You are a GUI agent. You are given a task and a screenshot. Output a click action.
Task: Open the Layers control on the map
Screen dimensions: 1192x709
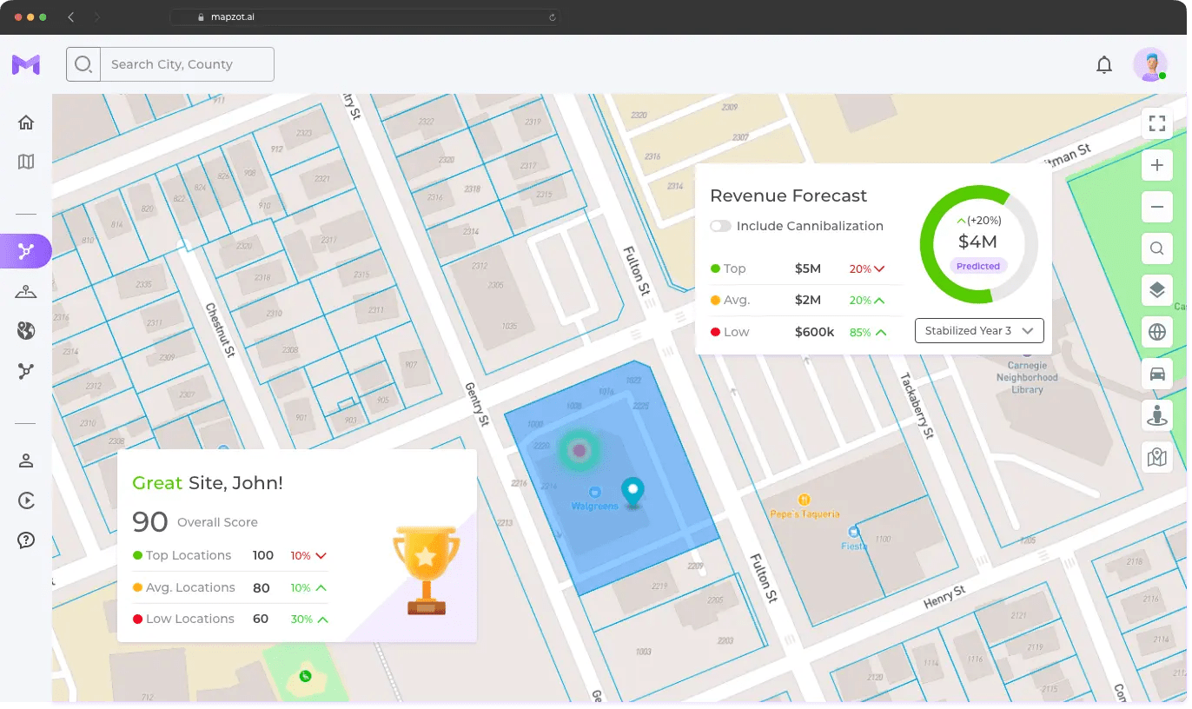point(1156,290)
